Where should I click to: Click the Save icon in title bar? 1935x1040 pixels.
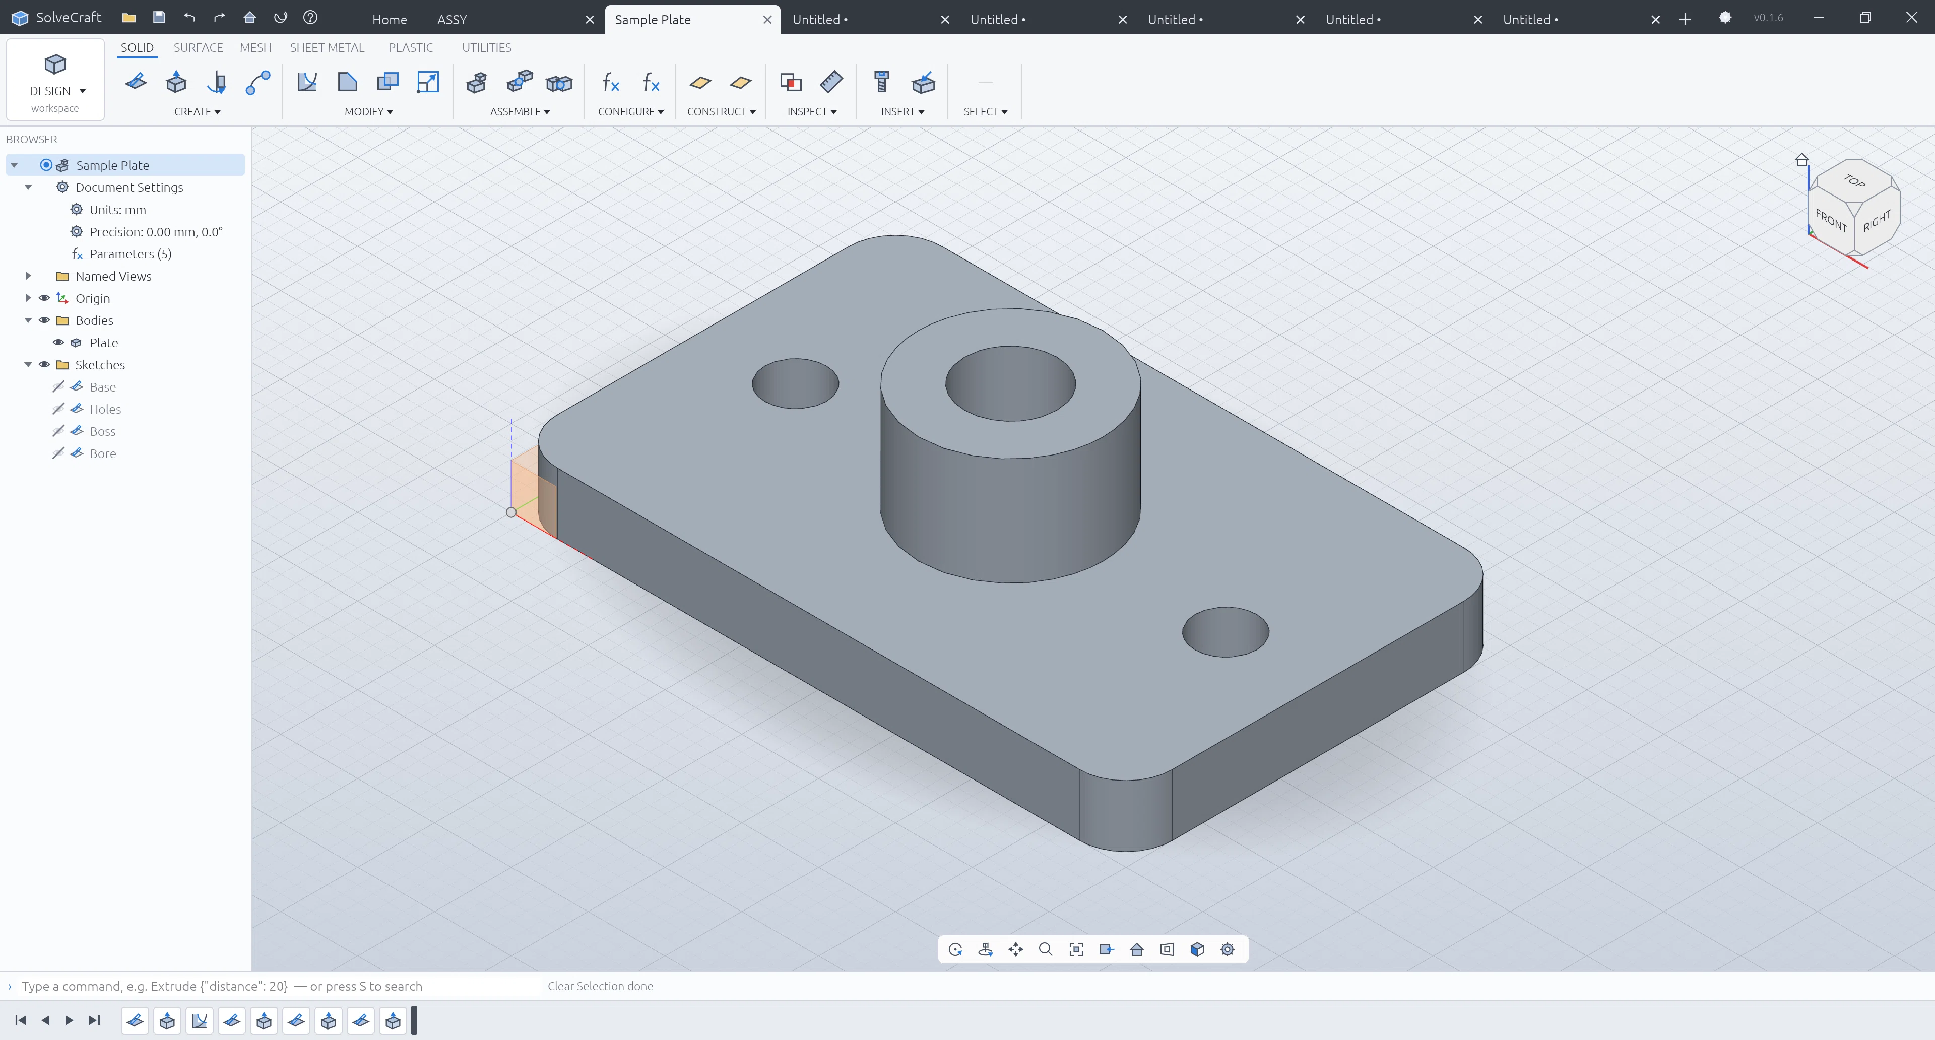pos(159,17)
